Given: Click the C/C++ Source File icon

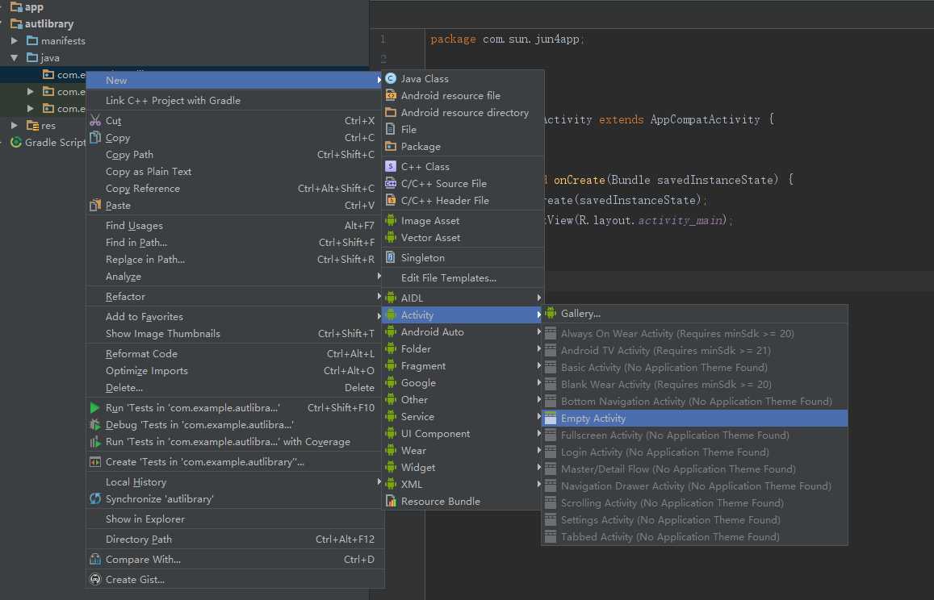Looking at the screenshot, I should coord(391,183).
